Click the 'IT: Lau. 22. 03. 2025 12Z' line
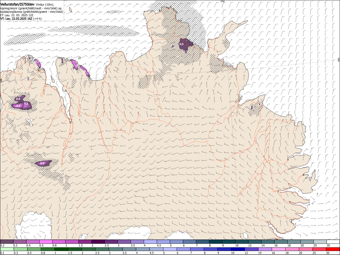Image resolution: width=340 pixels, height=255 pixels. click(17, 15)
